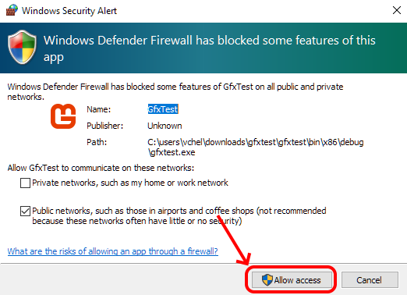Click the Unknown publisher value

coord(165,126)
